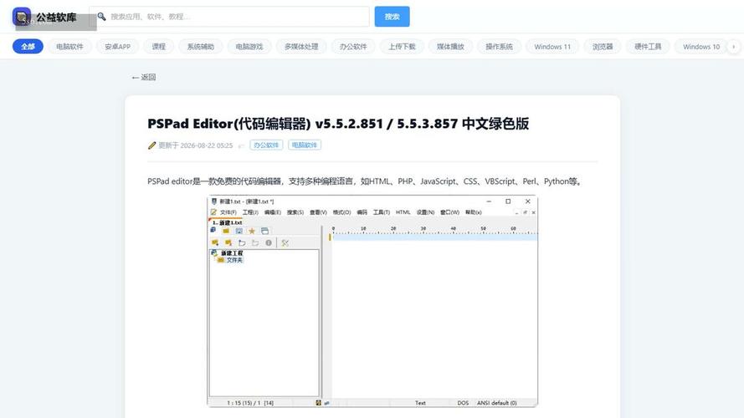Click the 更新于 2026-08-22 05:25 date text

tap(196, 145)
